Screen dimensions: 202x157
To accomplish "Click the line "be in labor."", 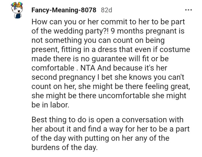I will point(50,104).
